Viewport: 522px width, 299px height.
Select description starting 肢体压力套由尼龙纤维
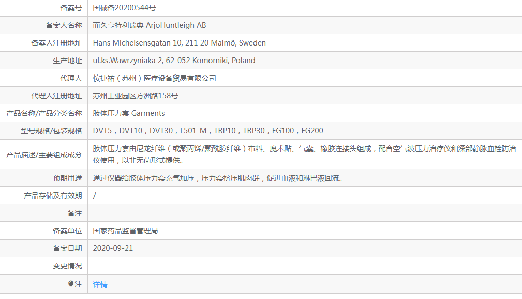304,155
